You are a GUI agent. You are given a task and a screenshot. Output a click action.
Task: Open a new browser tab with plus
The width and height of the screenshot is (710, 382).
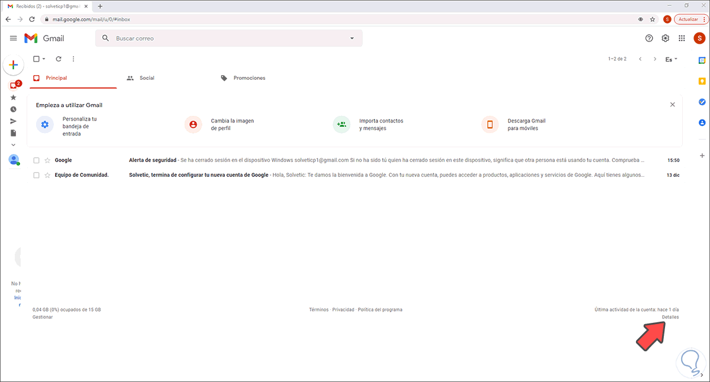tap(100, 6)
